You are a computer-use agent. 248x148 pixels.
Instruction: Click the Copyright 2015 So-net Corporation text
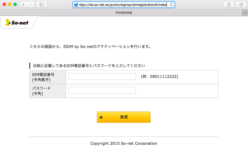tap(124, 143)
